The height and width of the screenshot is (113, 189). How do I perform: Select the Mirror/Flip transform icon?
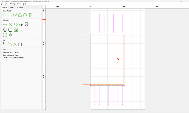point(21,24)
